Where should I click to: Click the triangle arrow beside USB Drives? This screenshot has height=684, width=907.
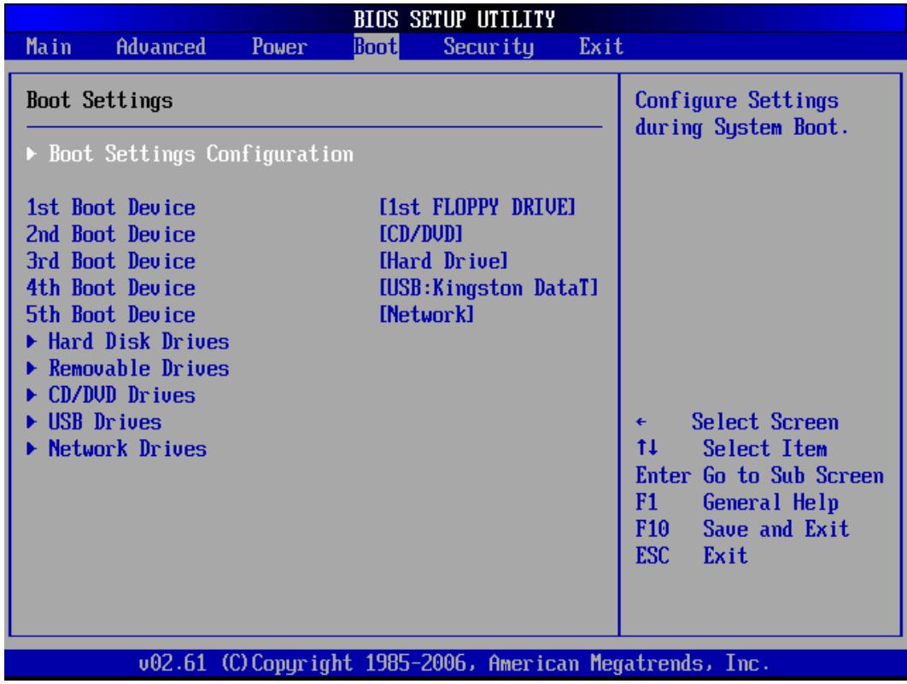point(32,422)
